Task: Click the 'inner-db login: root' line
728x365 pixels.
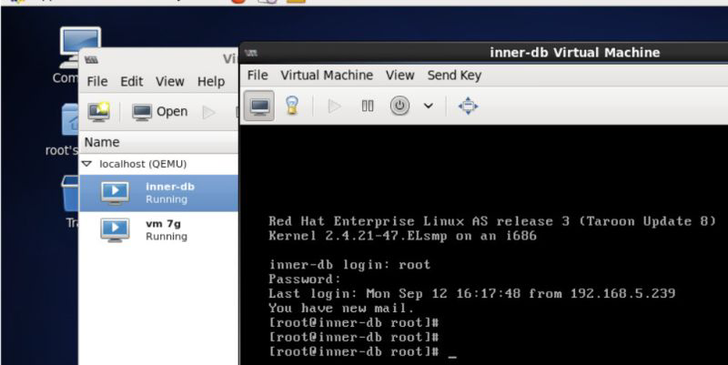Action: coord(349,265)
